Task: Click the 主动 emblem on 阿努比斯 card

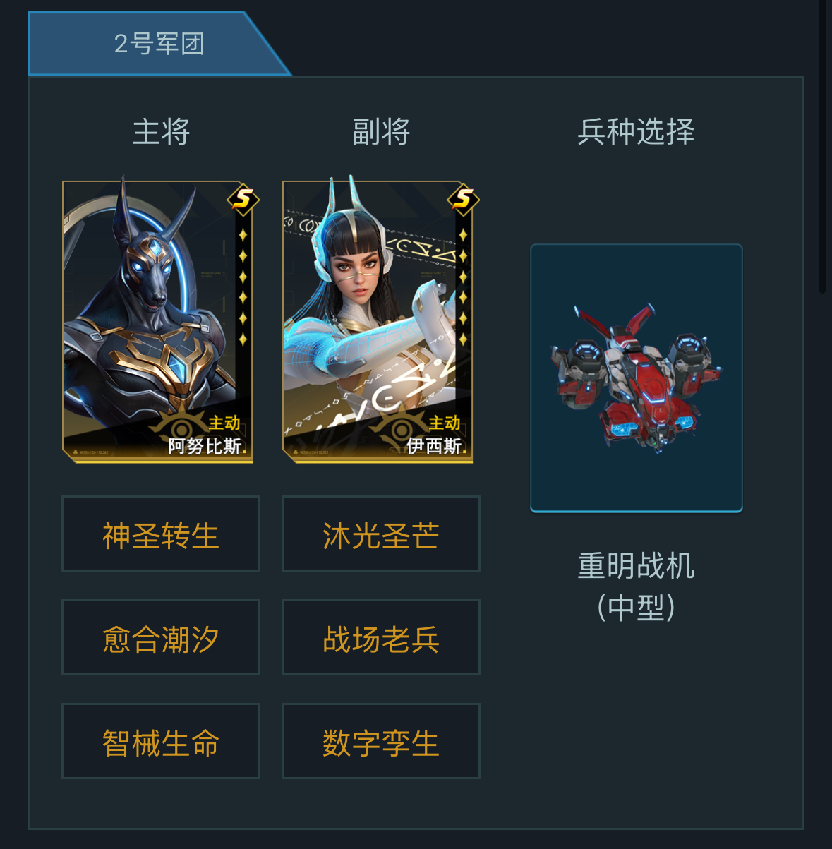Action: tap(224, 423)
